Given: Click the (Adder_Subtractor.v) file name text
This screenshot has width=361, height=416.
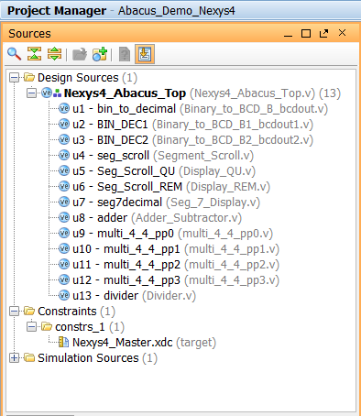Looking at the screenshot, I should click(187, 218).
